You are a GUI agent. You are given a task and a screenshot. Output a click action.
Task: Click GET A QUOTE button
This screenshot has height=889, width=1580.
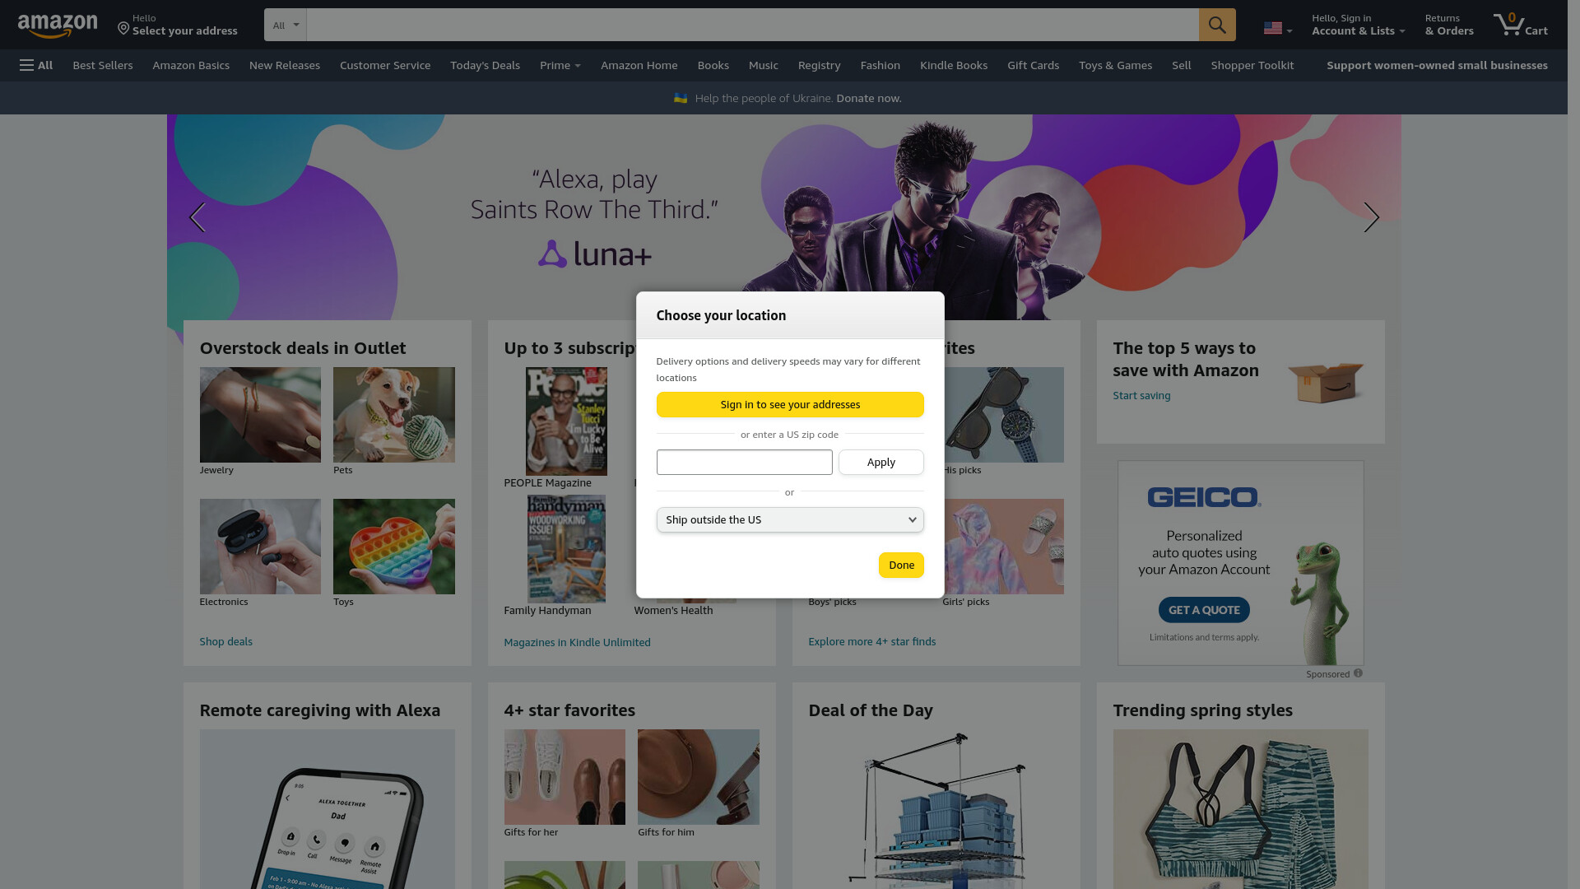tap(1204, 610)
